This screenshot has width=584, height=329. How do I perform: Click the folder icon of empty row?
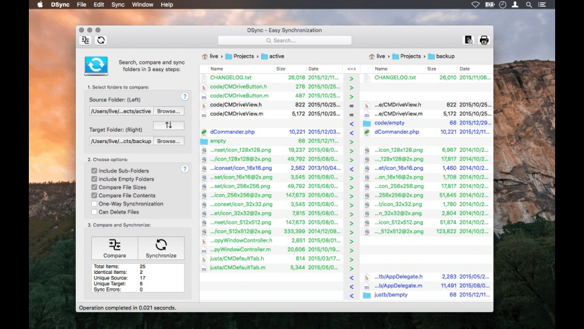(x=204, y=141)
